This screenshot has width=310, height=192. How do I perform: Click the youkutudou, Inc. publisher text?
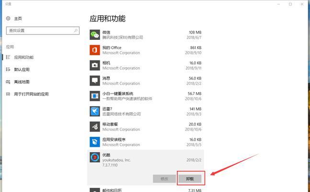tap(116, 160)
